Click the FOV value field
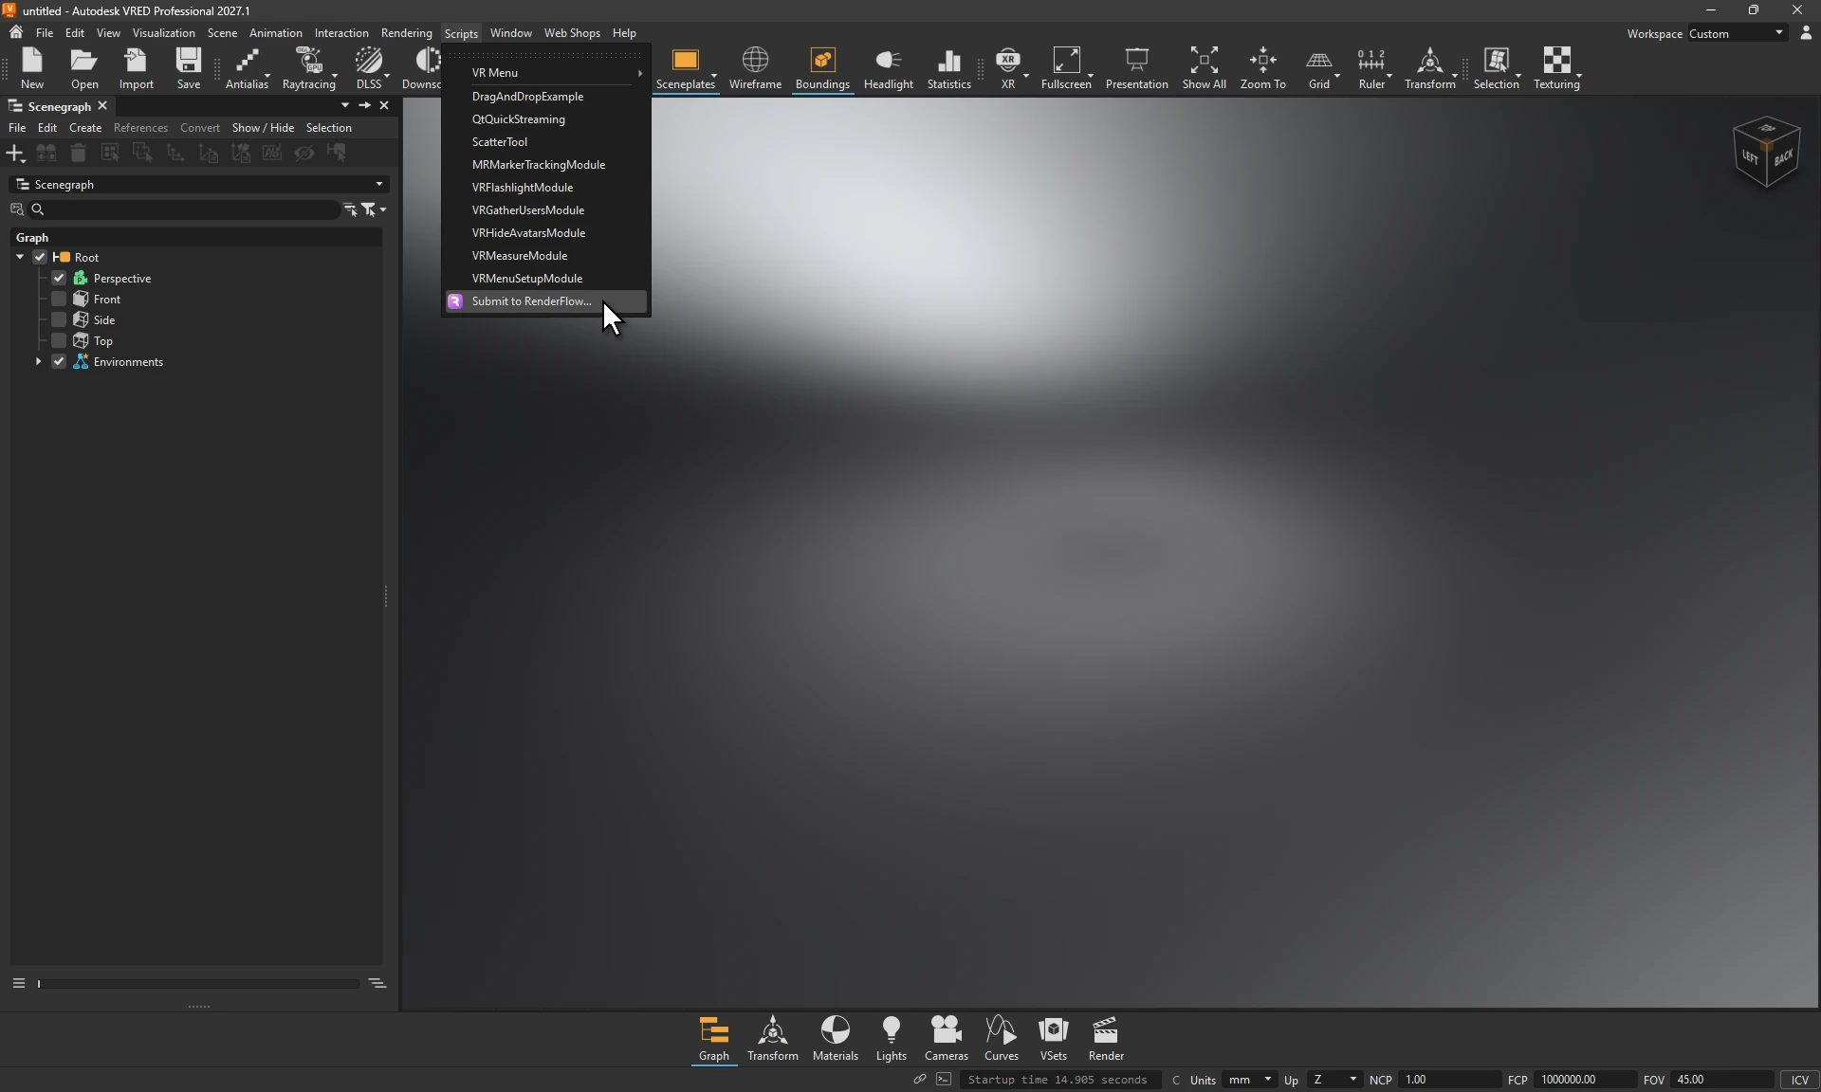Screen dimensions: 1821x1092 point(1720,1080)
